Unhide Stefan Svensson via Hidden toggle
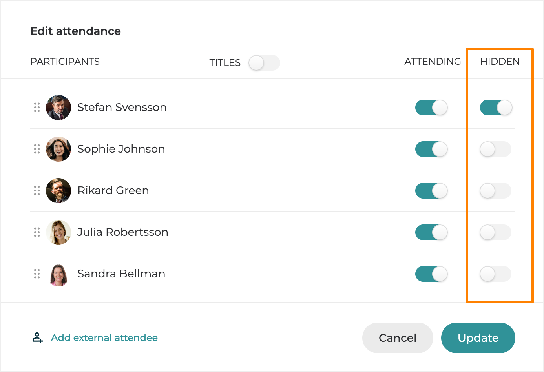544x372 pixels. coord(496,108)
